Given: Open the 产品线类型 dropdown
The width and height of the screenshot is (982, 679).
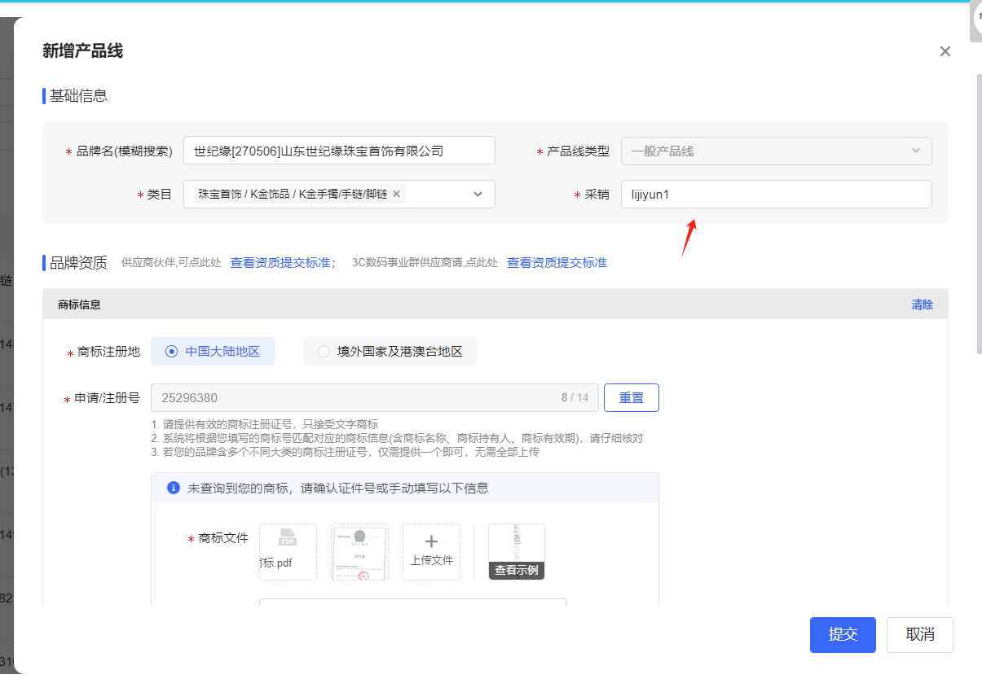Looking at the screenshot, I should (776, 151).
